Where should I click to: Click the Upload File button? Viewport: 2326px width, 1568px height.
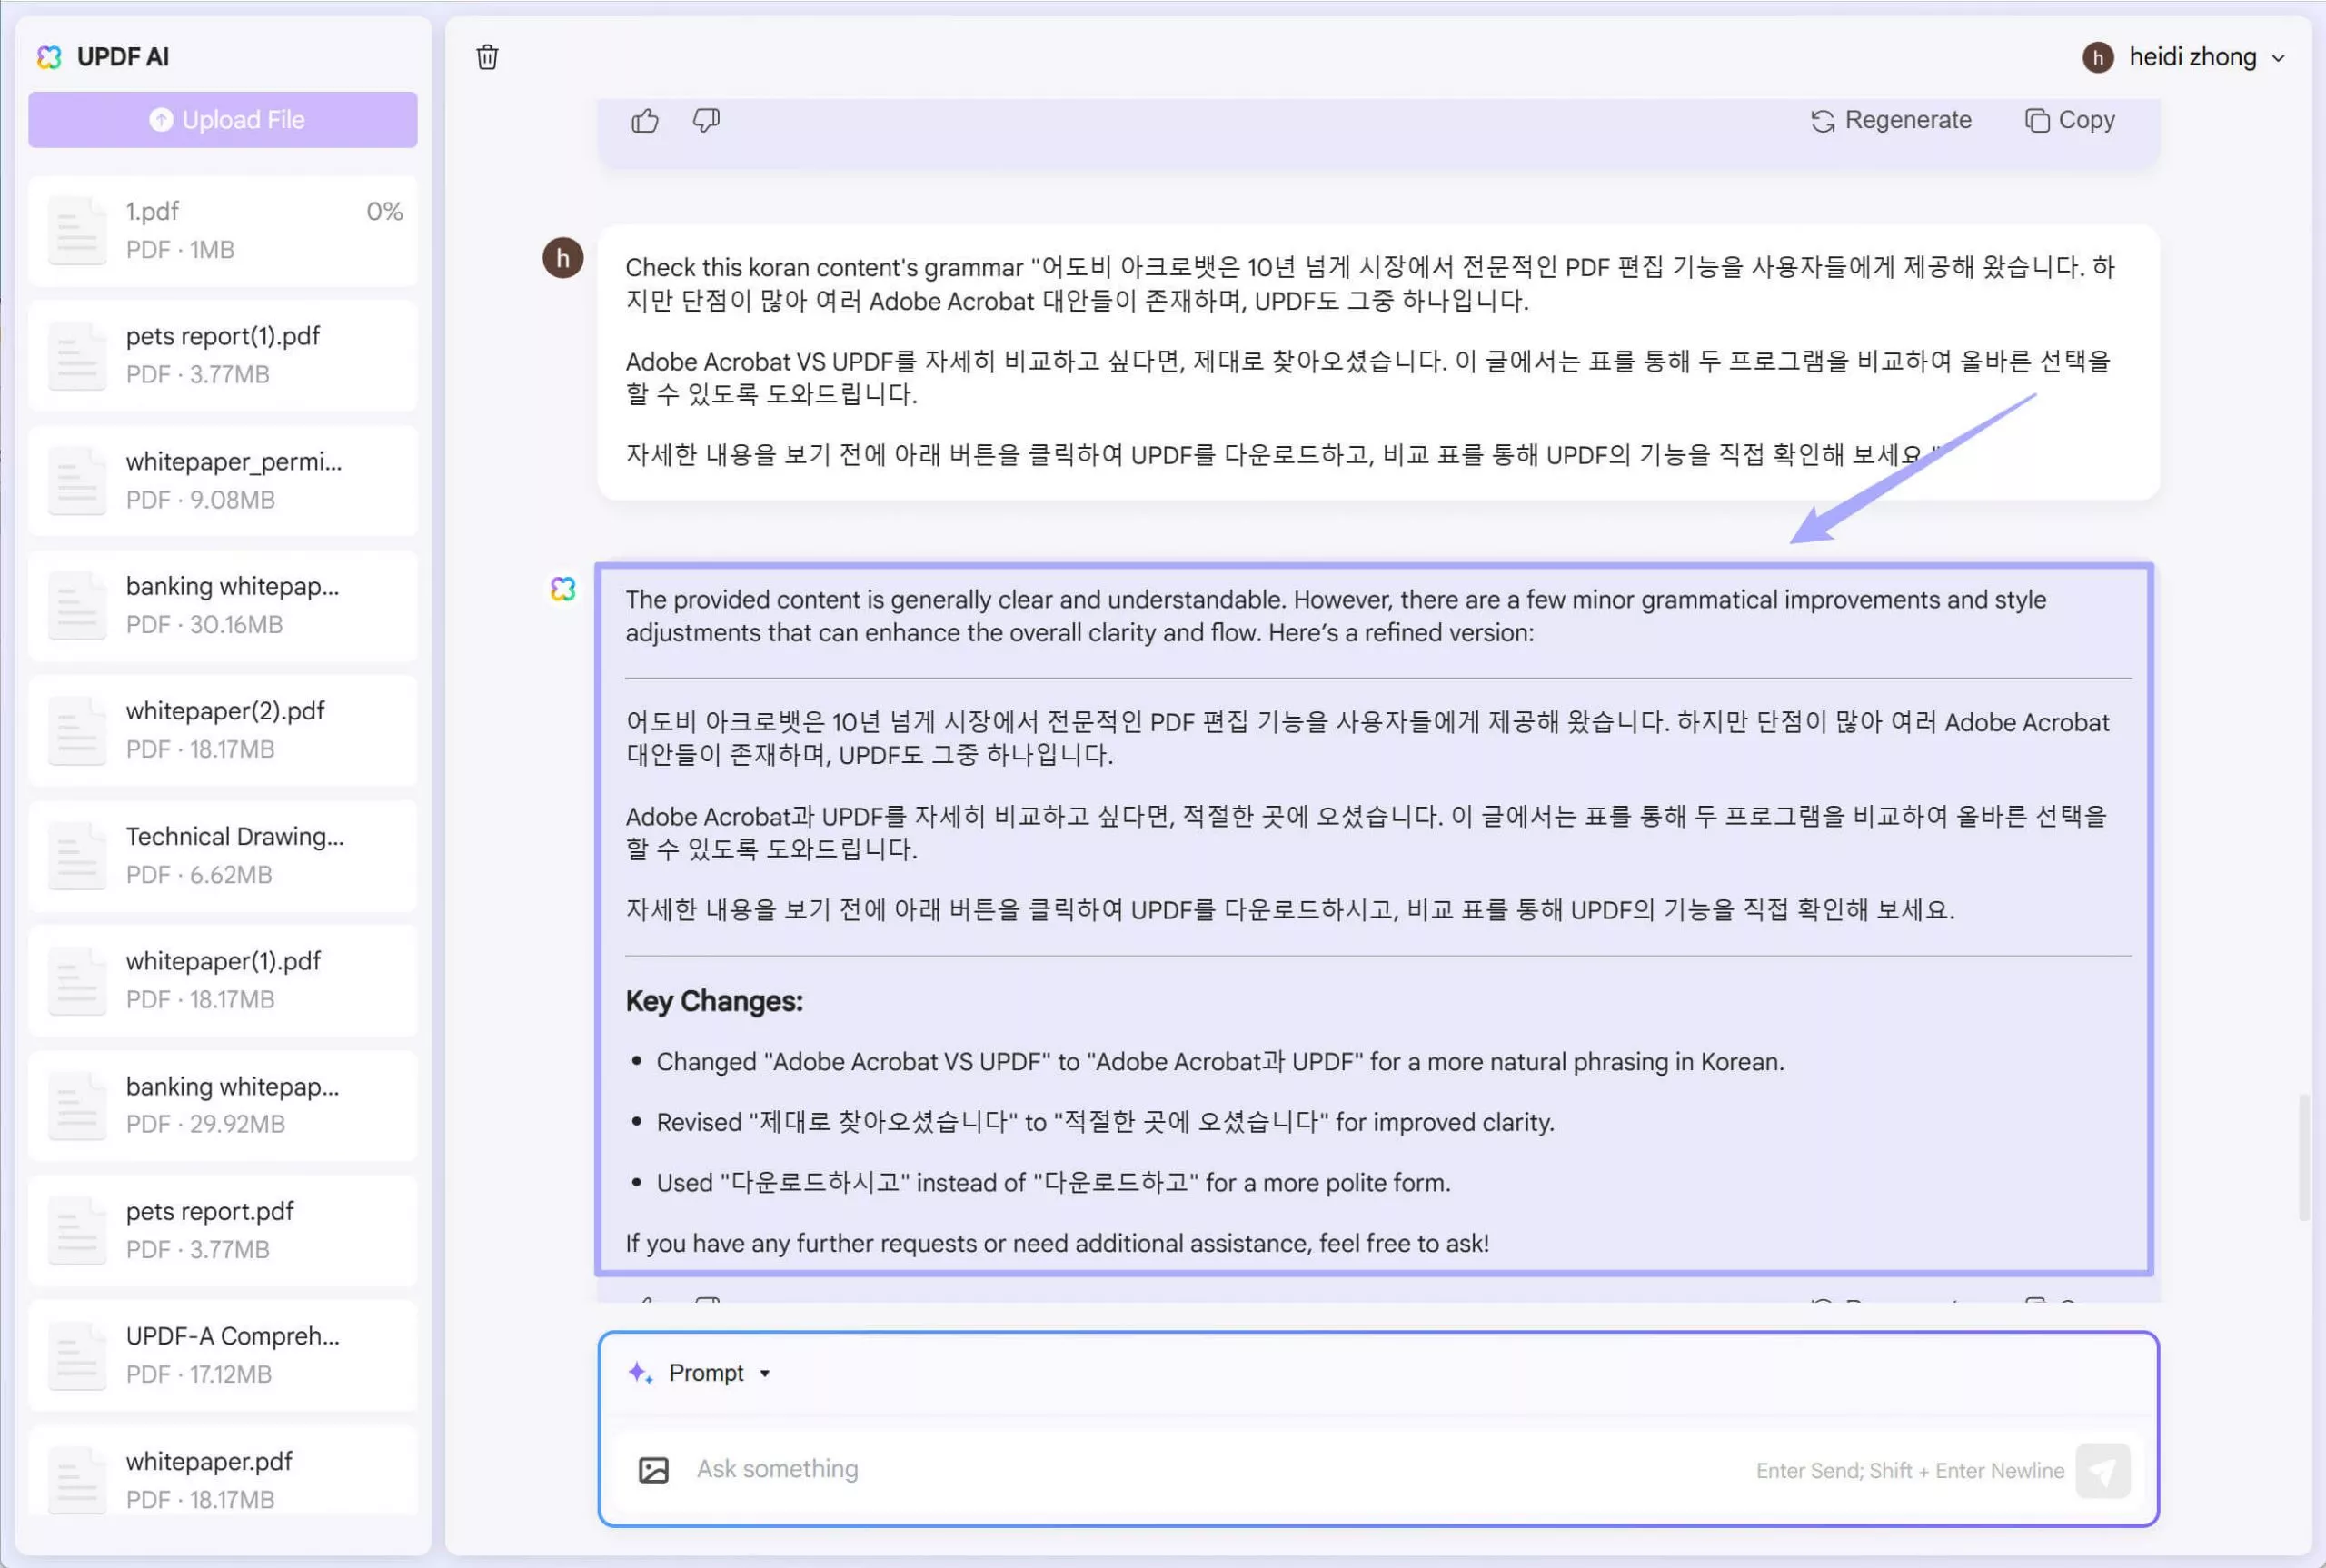(x=222, y=119)
